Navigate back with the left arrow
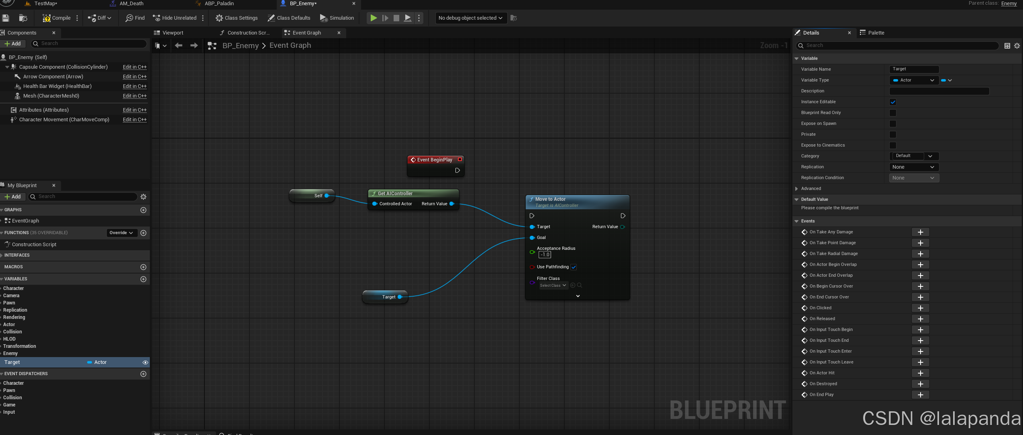Image resolution: width=1023 pixels, height=435 pixels. click(x=179, y=46)
